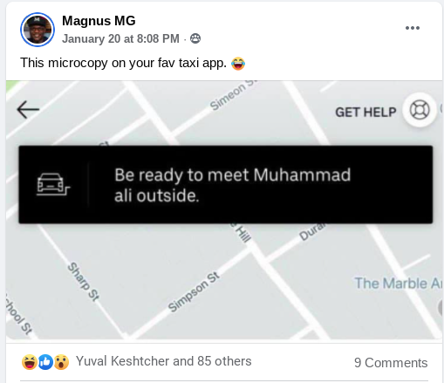444x383 pixels.
Task: Open the three-dot post options menu
Action: (x=413, y=28)
